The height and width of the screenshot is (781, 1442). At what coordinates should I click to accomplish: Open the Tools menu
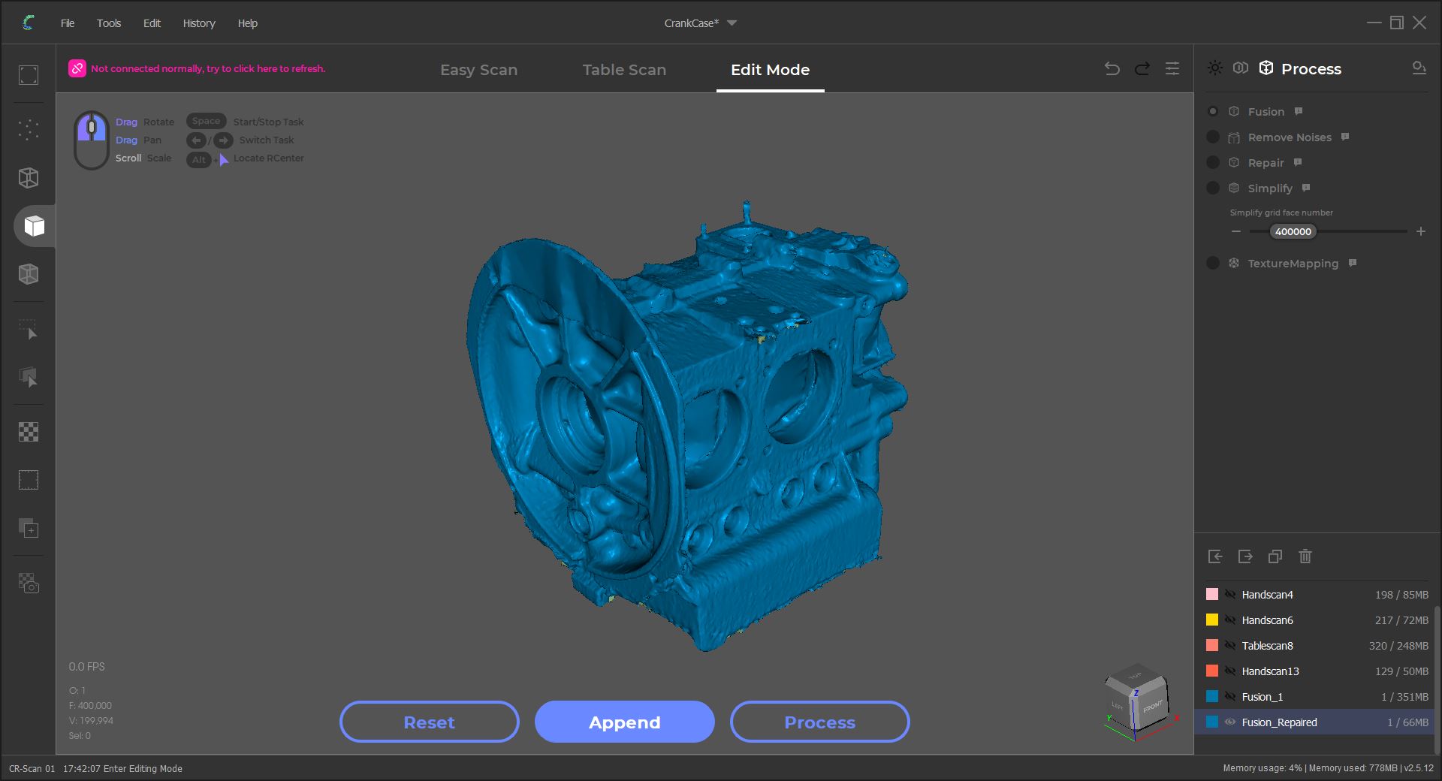109,23
